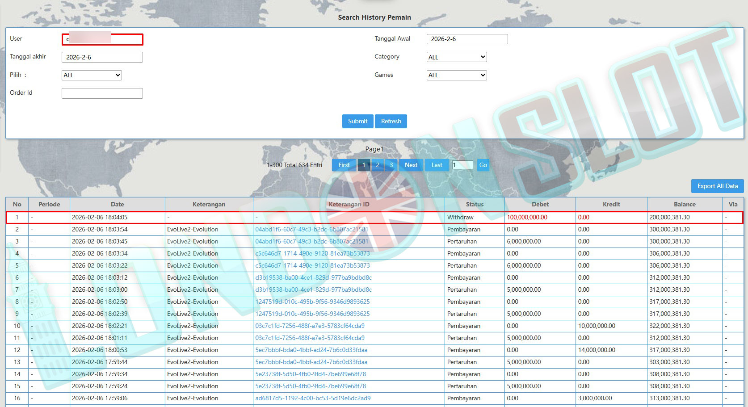Click the Tanggal Awal date field
The image size is (748, 407).
[467, 39]
